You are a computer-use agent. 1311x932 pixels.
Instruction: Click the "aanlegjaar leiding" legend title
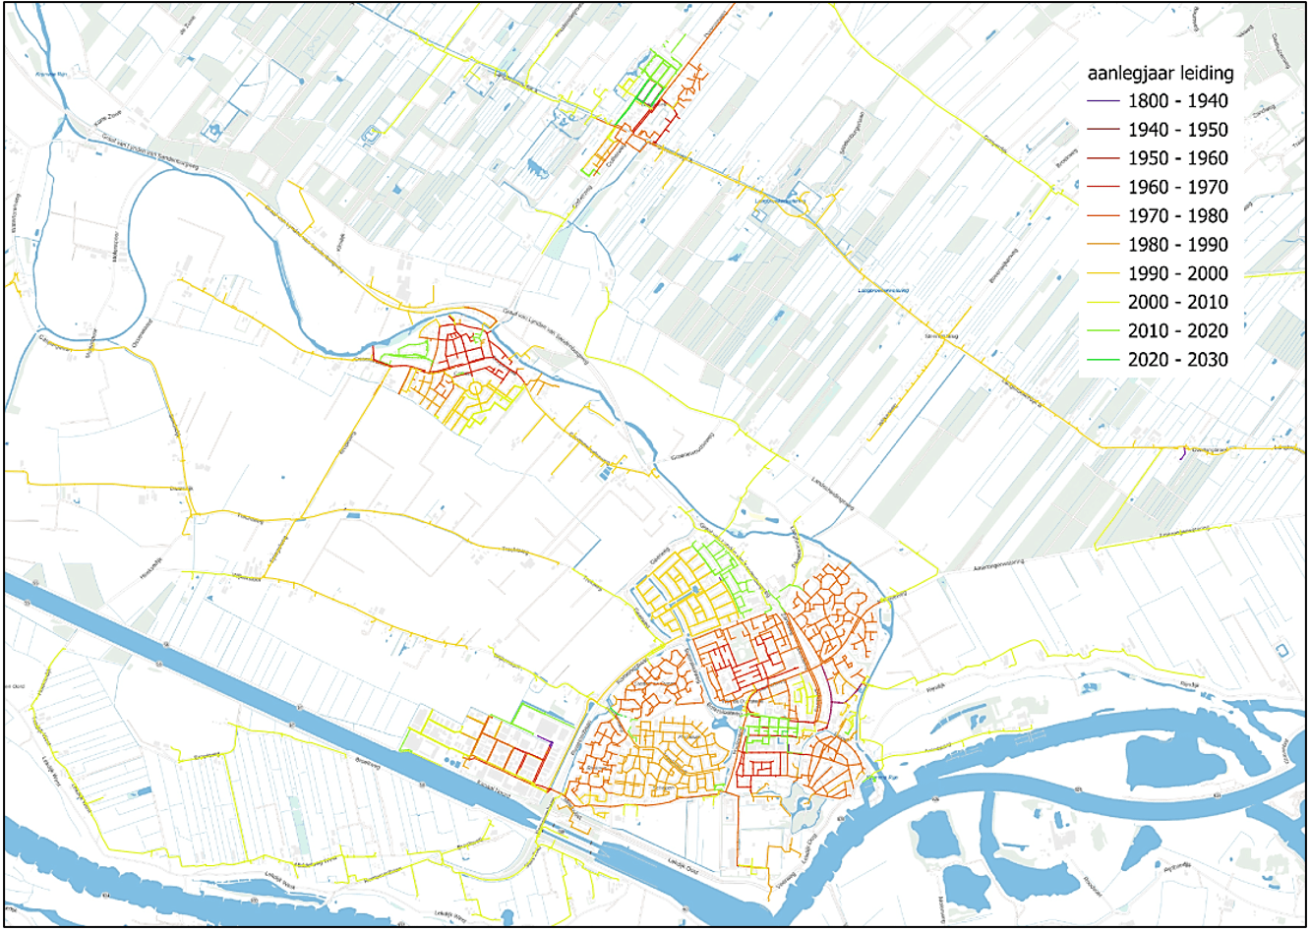(x=1160, y=73)
